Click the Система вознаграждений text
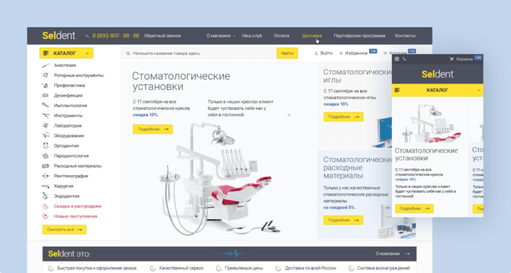The image size is (511, 273). pyautogui.click(x=384, y=268)
